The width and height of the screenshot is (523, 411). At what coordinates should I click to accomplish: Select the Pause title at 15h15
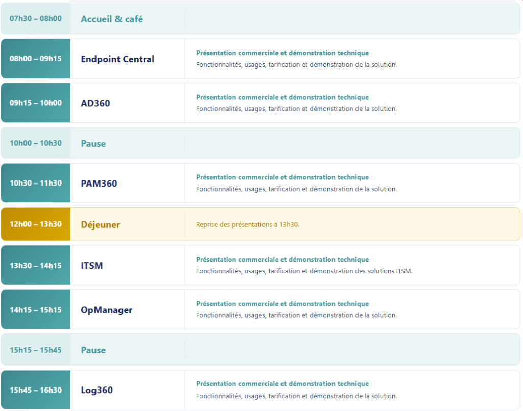[93, 350]
